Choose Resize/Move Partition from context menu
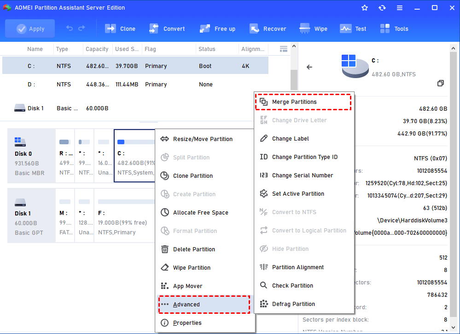The width and height of the screenshot is (460, 334). coord(204,139)
